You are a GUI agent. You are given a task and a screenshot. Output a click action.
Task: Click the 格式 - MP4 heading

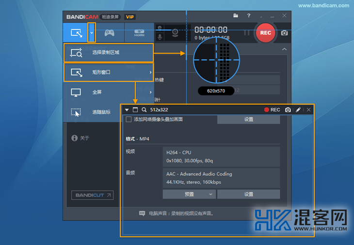[x=138, y=139]
